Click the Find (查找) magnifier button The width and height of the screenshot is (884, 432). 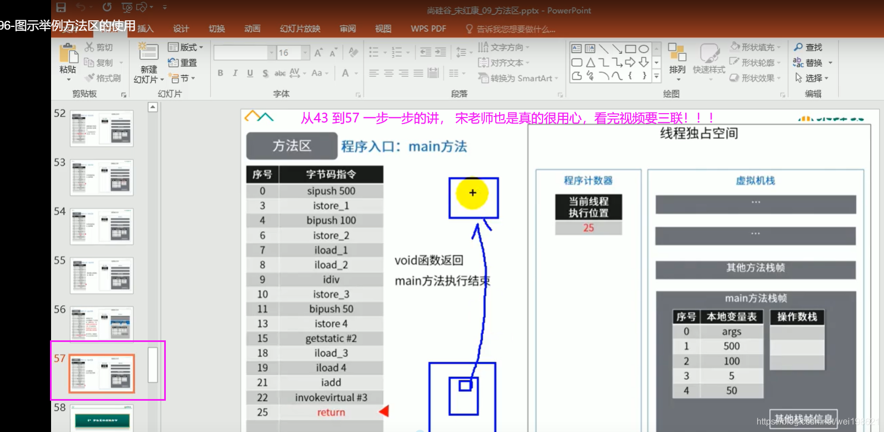pos(808,47)
